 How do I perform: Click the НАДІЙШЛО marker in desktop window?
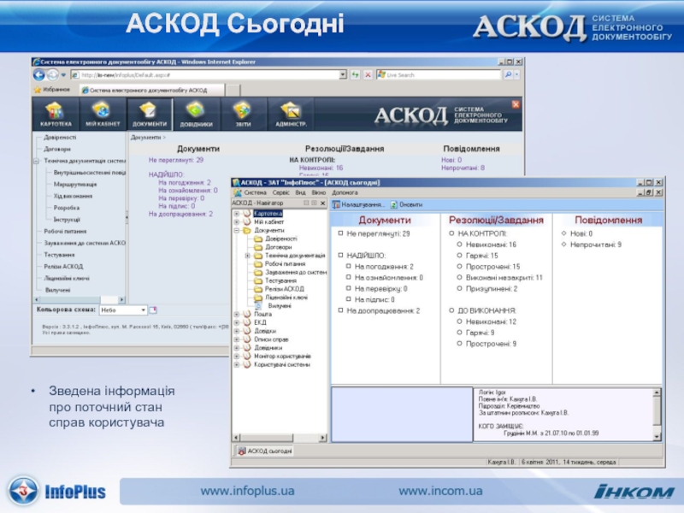[x=340, y=255]
